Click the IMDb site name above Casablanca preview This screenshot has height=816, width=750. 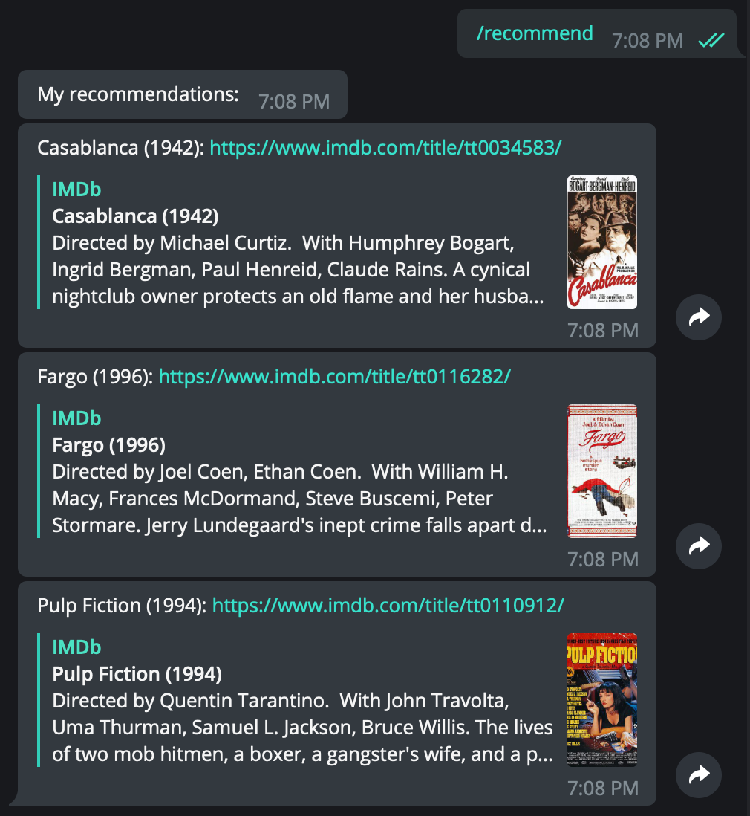pos(76,190)
